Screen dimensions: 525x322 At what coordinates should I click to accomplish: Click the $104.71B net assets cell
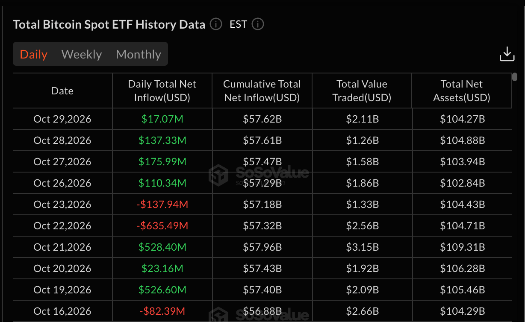coord(463,225)
